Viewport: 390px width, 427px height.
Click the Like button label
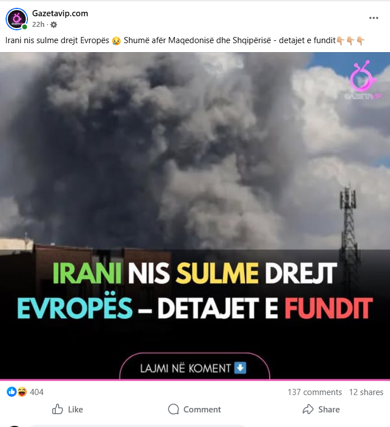76,409
